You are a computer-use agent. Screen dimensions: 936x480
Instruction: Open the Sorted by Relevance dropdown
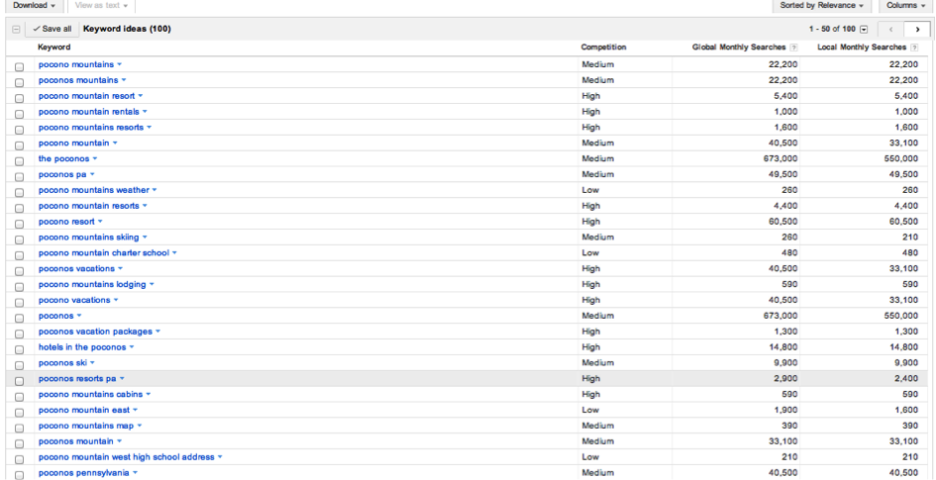pos(821,5)
